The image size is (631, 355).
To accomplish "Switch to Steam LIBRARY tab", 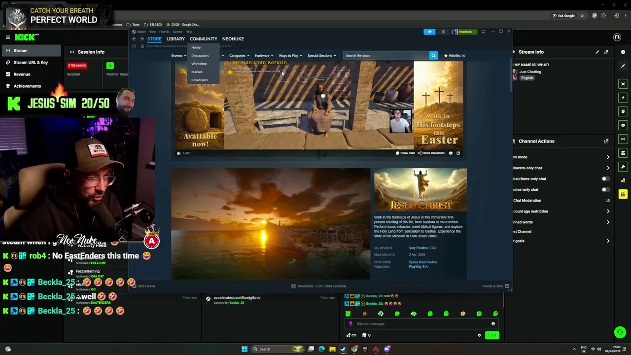I will tap(175, 39).
